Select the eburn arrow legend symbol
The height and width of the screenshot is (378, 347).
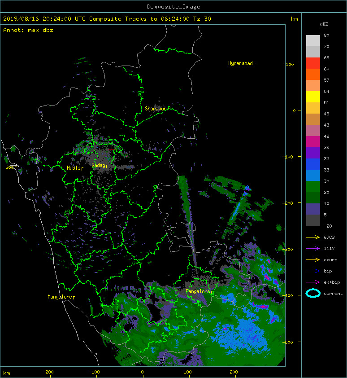coord(313,260)
